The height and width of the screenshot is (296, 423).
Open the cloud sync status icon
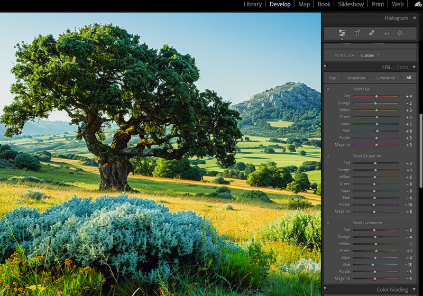[x=418, y=4]
